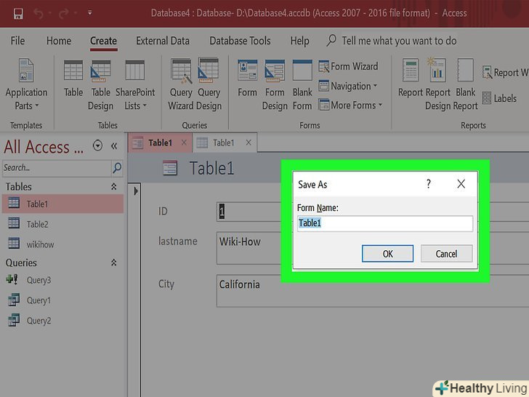Open the Help ribbon tab

point(299,41)
